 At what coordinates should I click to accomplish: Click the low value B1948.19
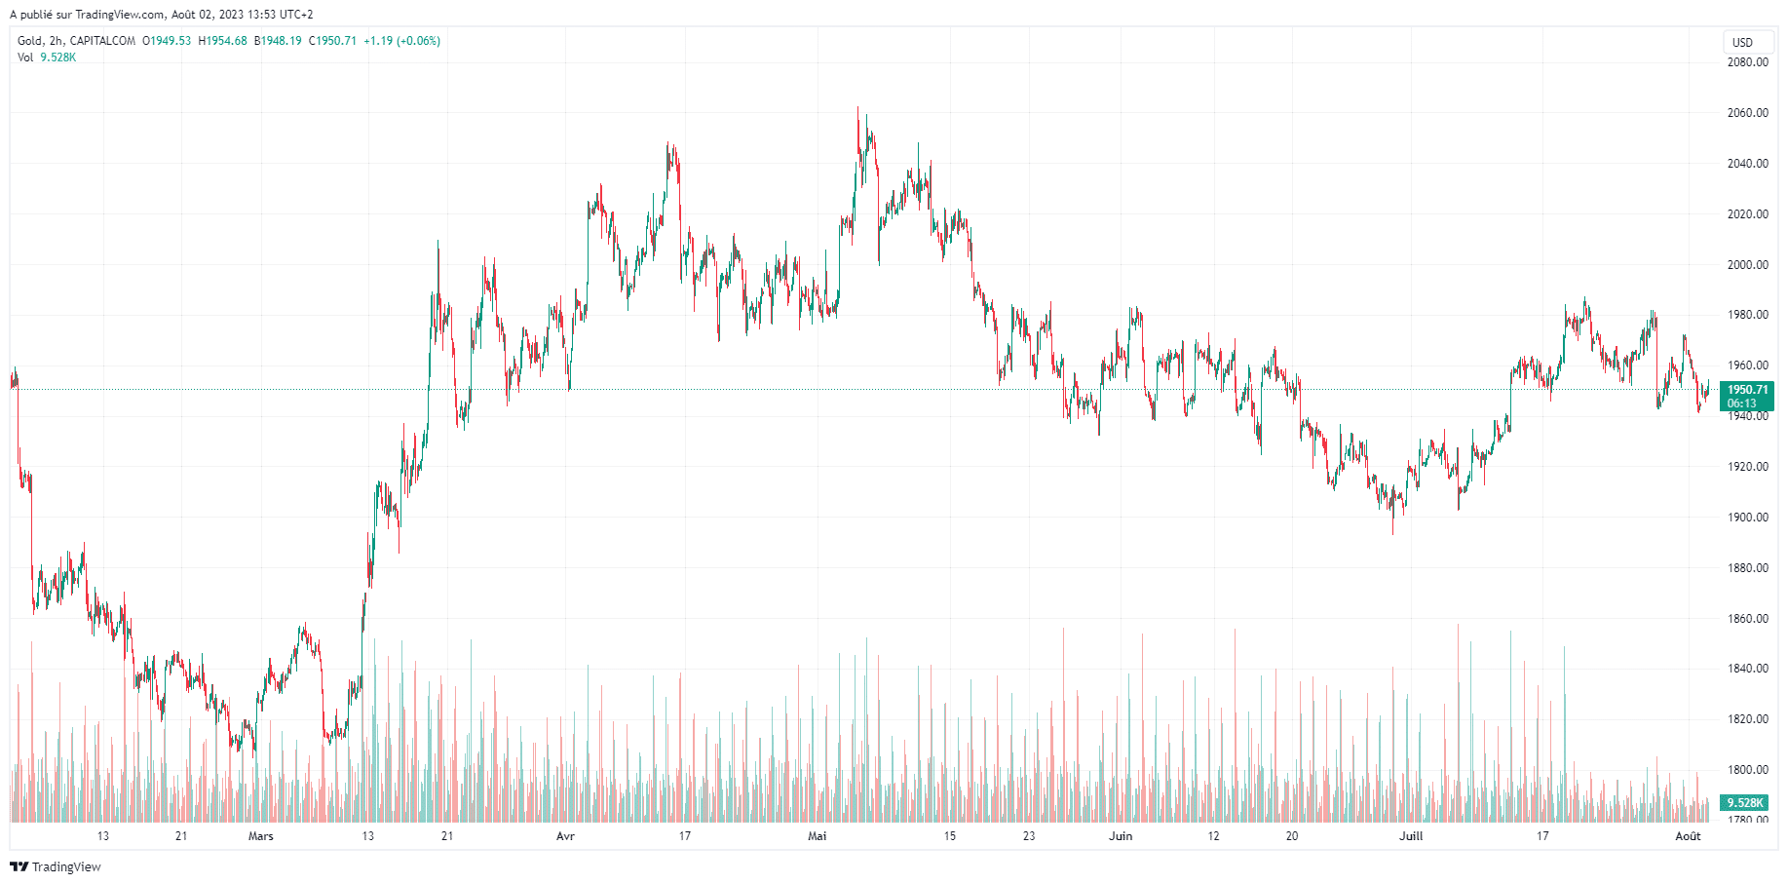coord(278,41)
